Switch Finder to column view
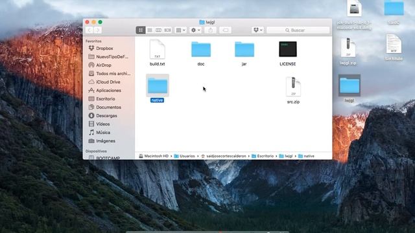The image size is (415, 233). coord(158,30)
